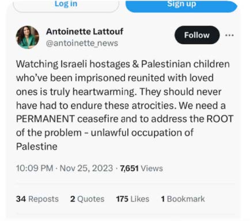
Task: Click the word heartwarming in the tweet
Action: tap(105, 92)
